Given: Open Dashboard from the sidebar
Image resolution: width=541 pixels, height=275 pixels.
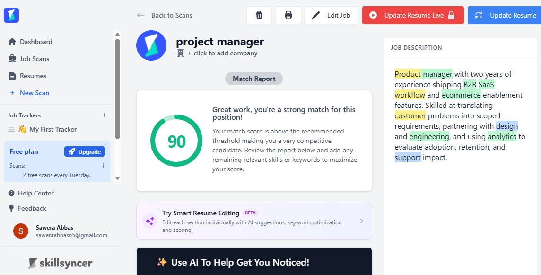Looking at the screenshot, I should pos(30,42).
